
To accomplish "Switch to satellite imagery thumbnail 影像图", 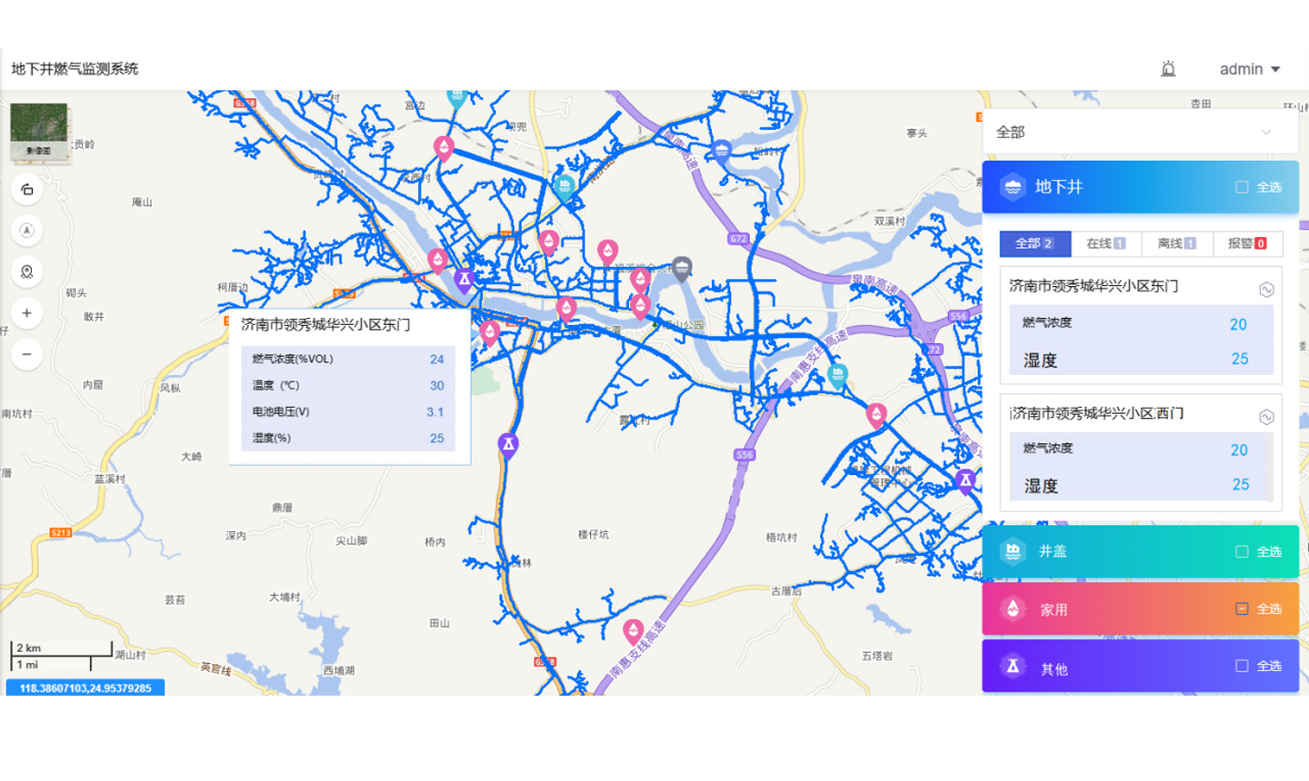I will (x=38, y=132).
